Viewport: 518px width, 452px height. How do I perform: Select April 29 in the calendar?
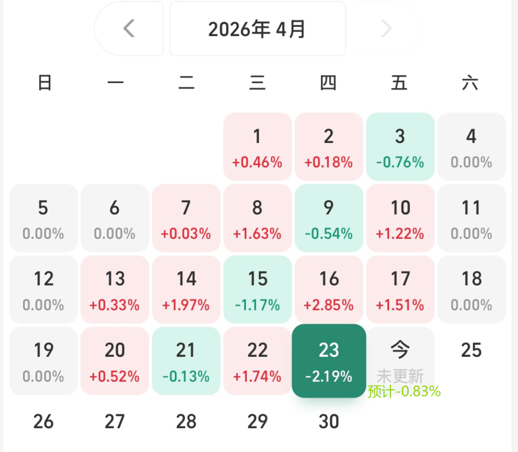coord(258,422)
